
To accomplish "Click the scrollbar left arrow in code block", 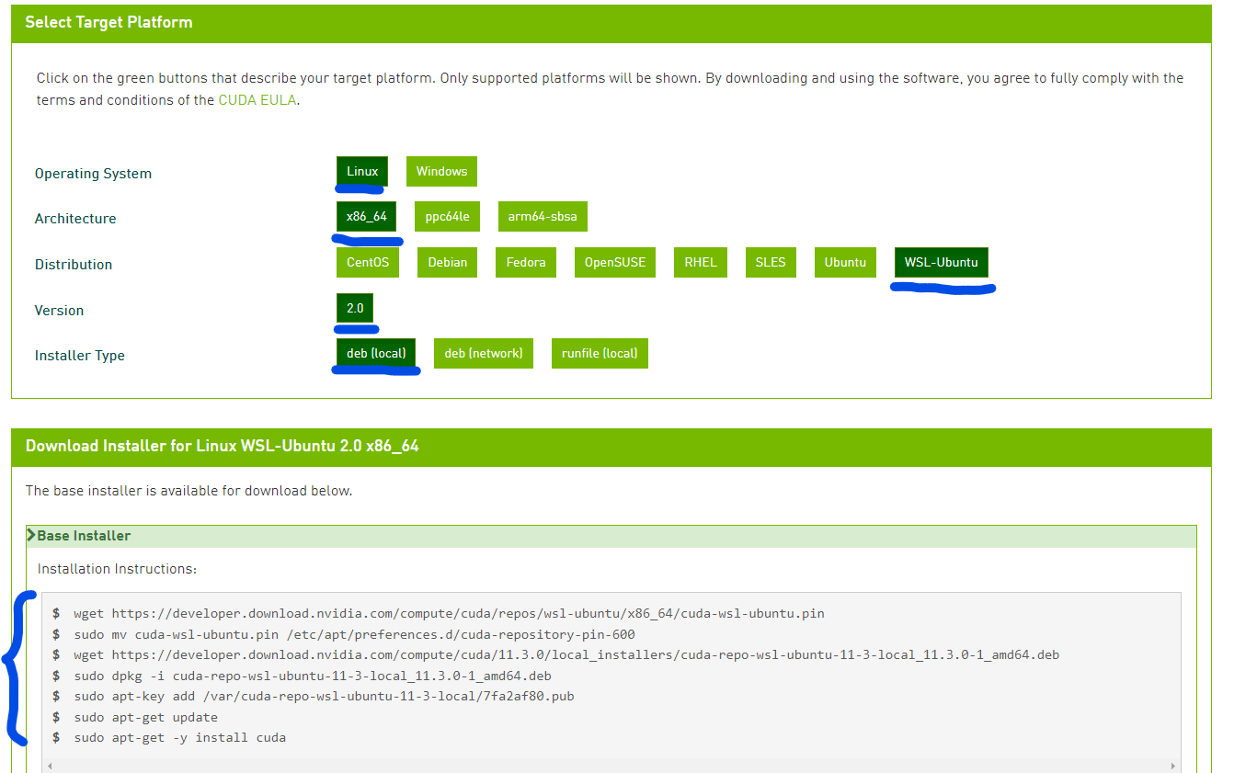I will (50, 765).
